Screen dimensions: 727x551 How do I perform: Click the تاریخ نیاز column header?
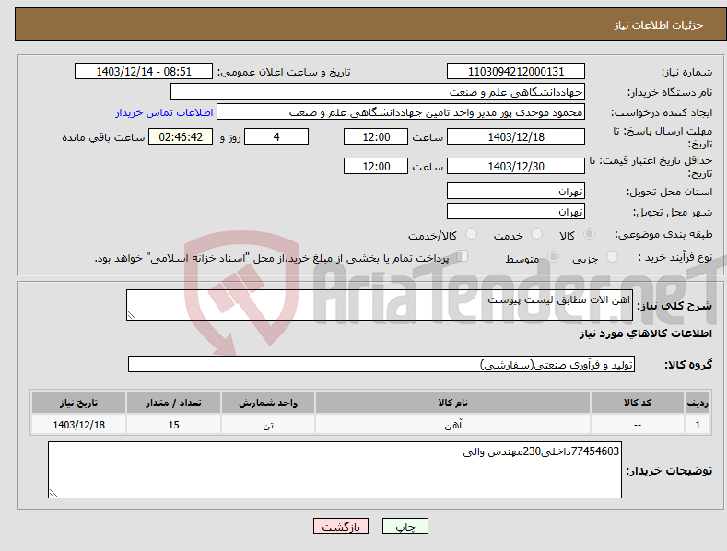[x=78, y=403]
